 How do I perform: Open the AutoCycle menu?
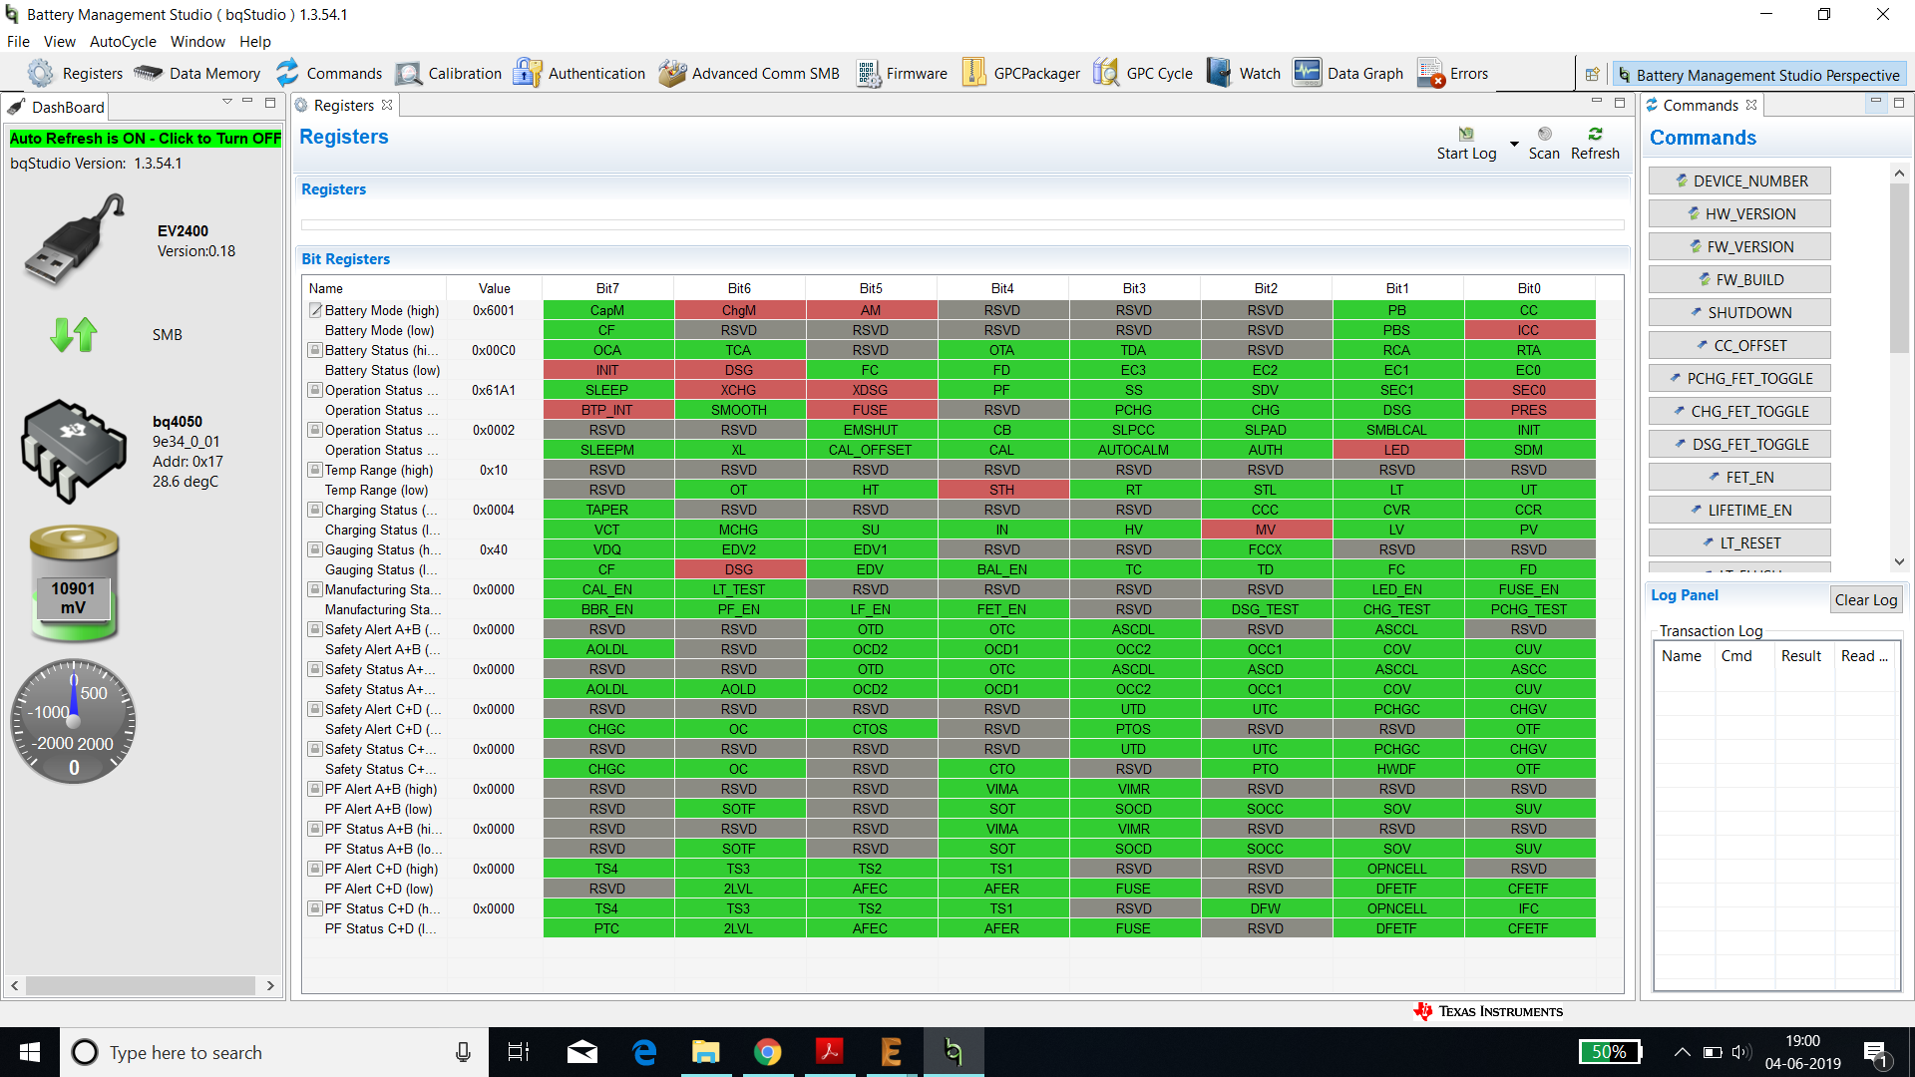click(123, 42)
